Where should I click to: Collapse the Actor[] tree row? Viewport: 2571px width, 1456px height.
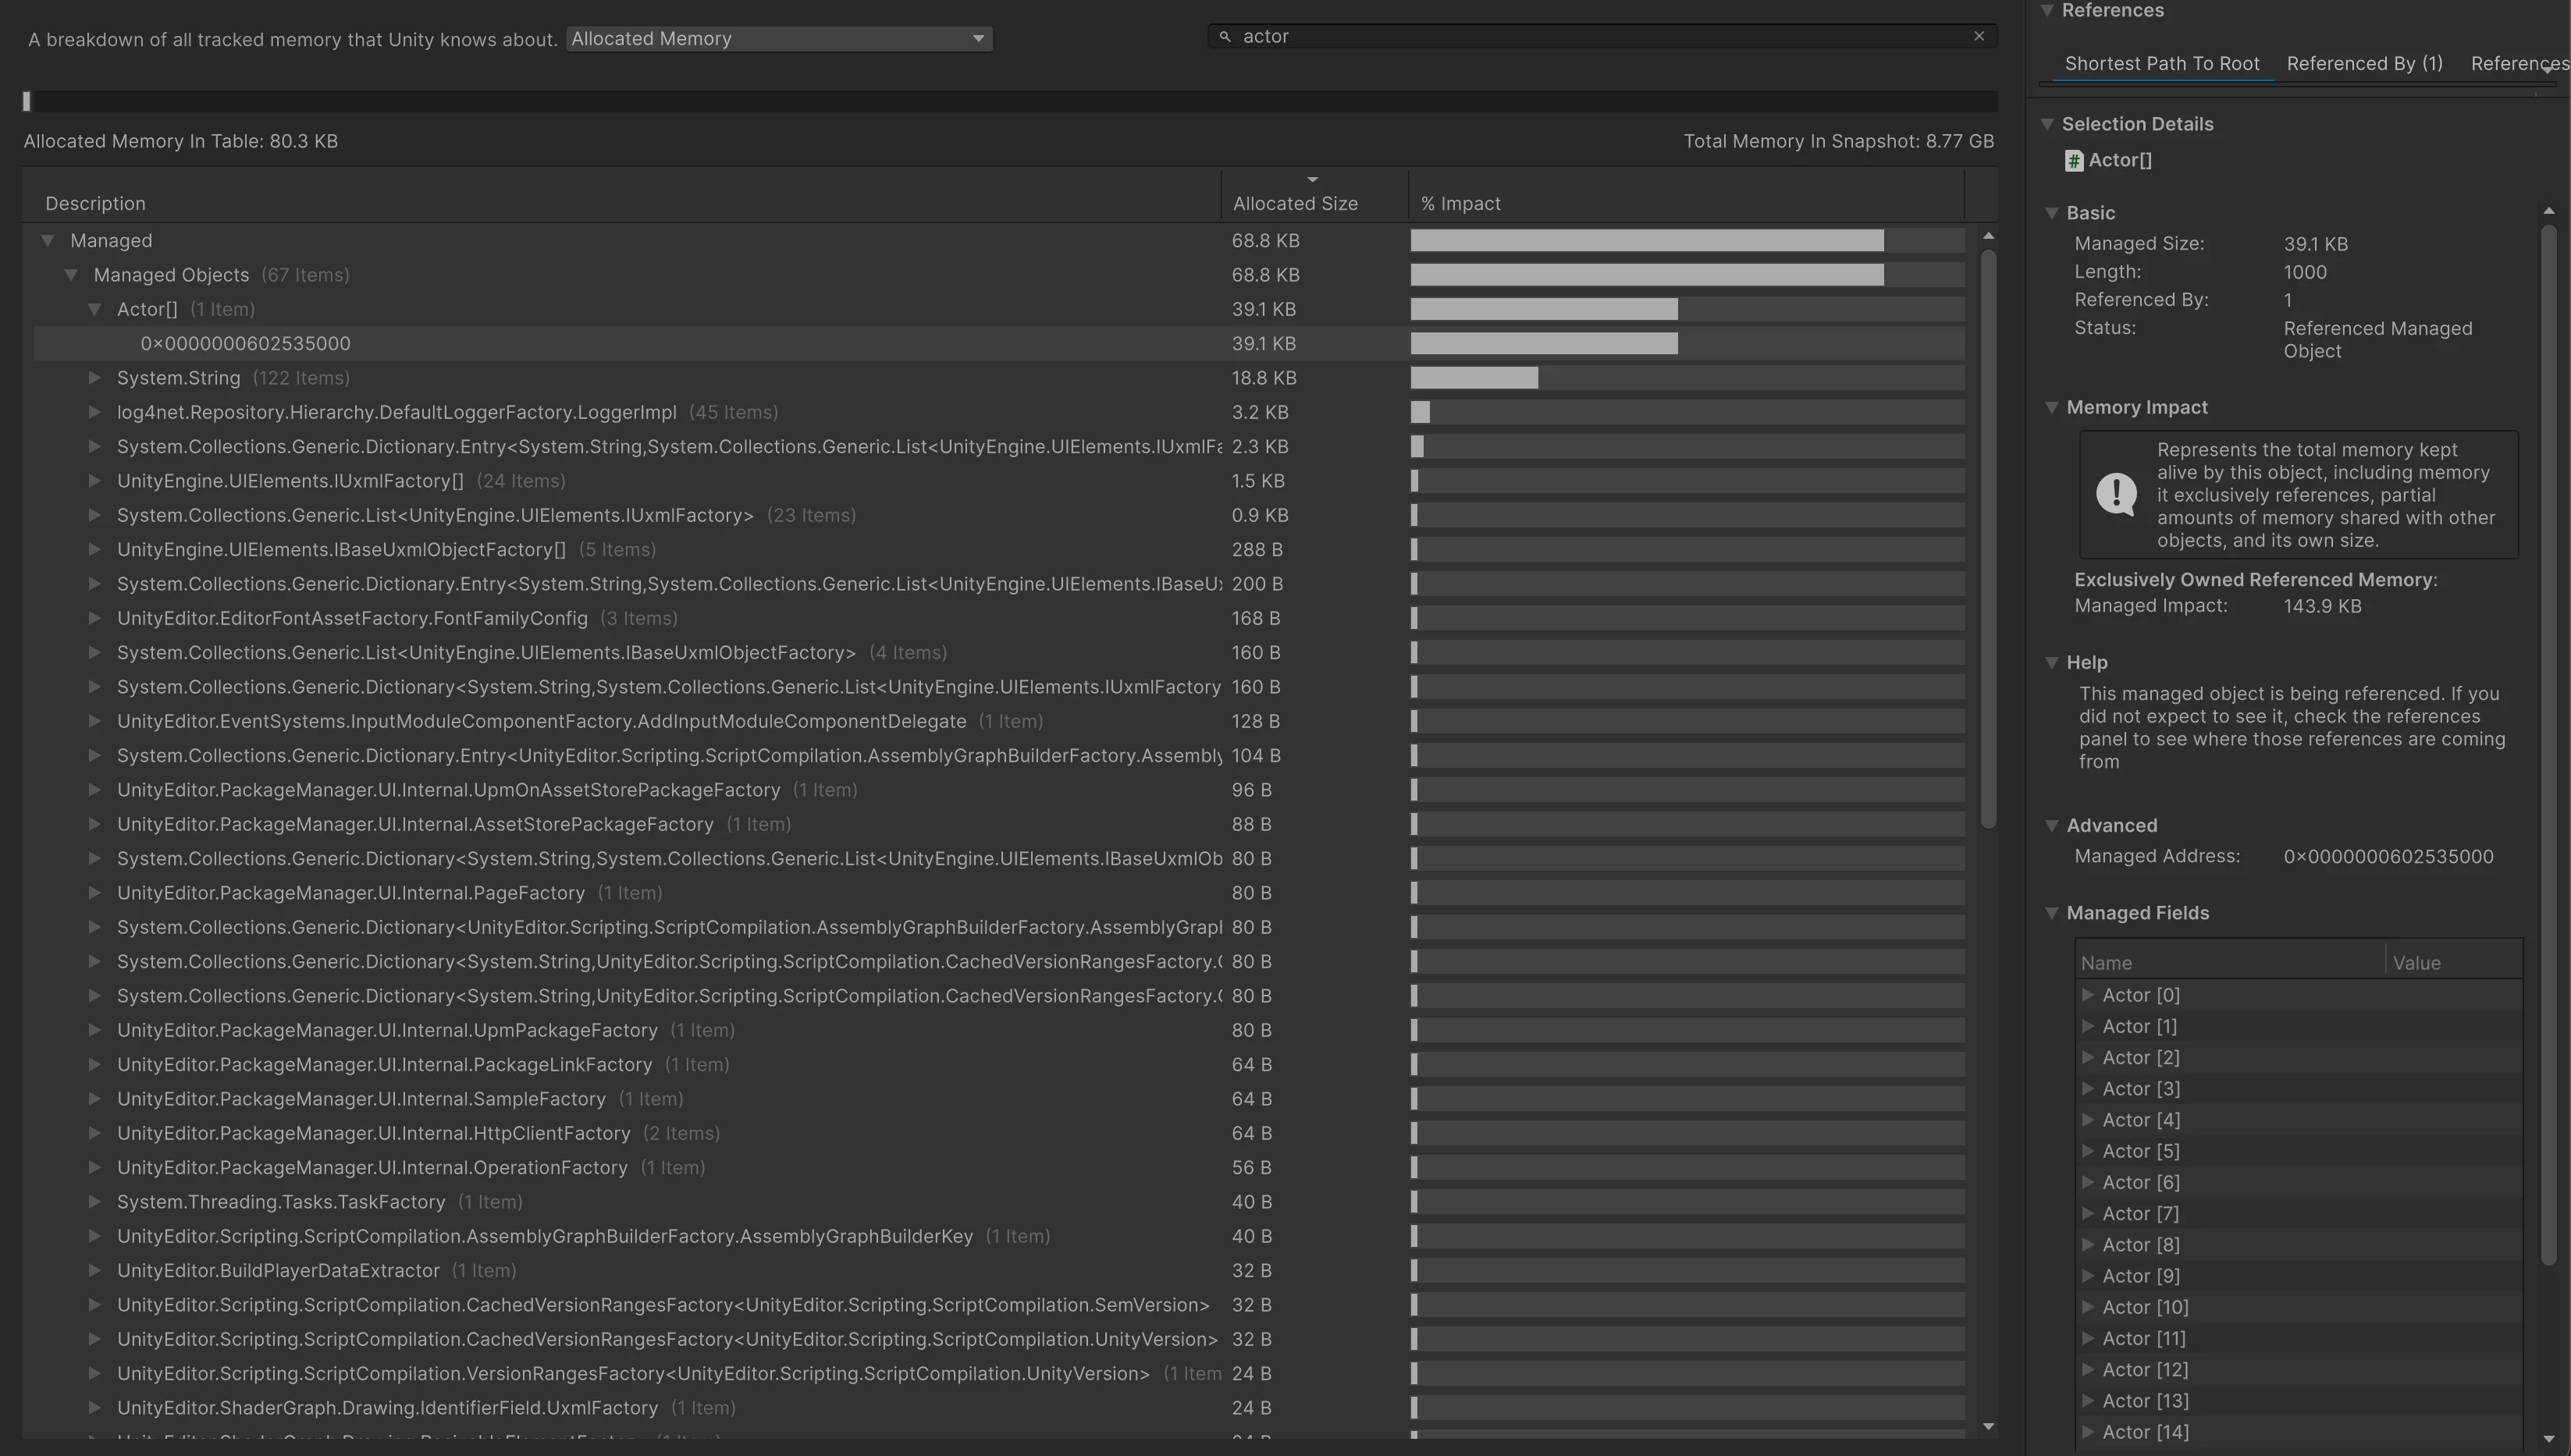(x=94, y=309)
